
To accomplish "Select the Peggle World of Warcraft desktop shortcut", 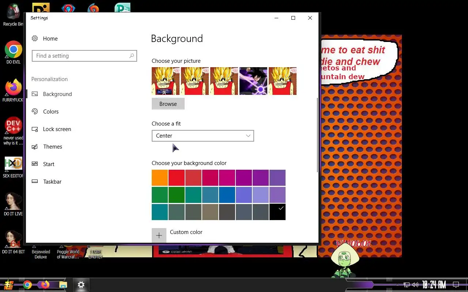I will pyautogui.click(x=68, y=252).
